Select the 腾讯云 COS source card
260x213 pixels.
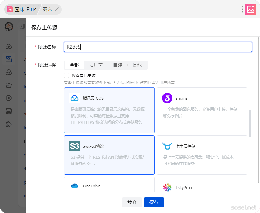tap(109, 110)
